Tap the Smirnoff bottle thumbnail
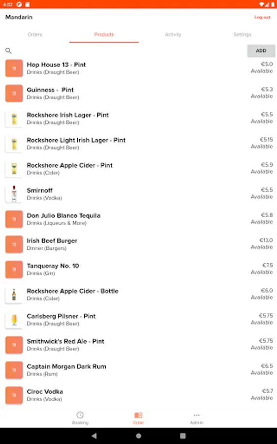277x444 pixels. point(14,194)
